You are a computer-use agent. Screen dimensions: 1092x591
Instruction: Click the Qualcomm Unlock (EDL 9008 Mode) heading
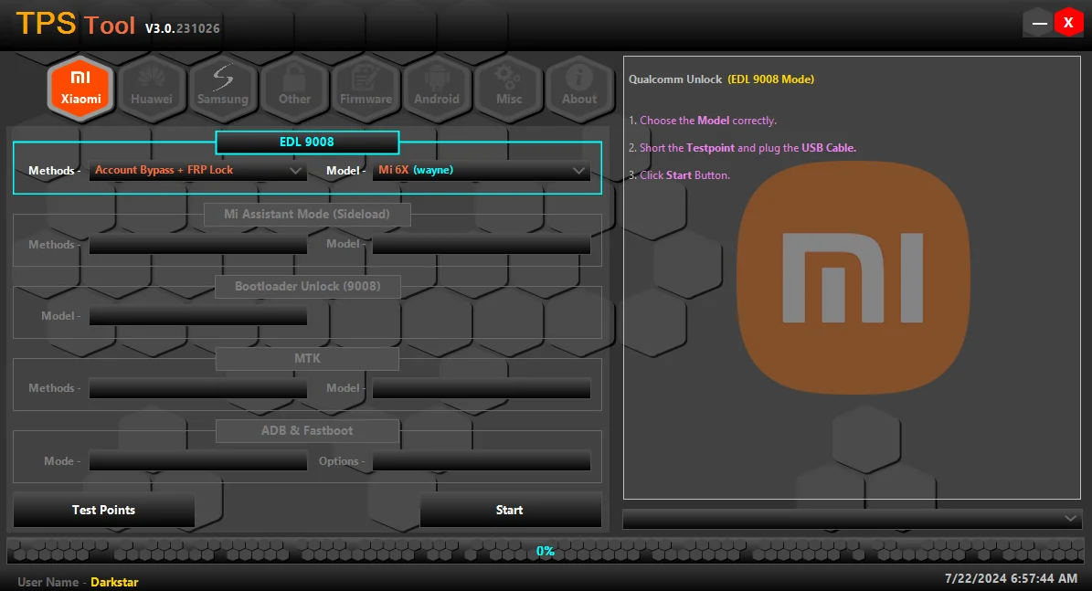722,79
